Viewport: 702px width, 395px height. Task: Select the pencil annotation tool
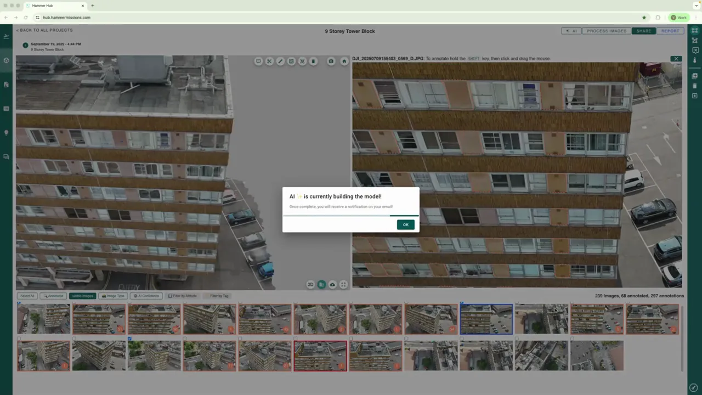pyautogui.click(x=280, y=61)
